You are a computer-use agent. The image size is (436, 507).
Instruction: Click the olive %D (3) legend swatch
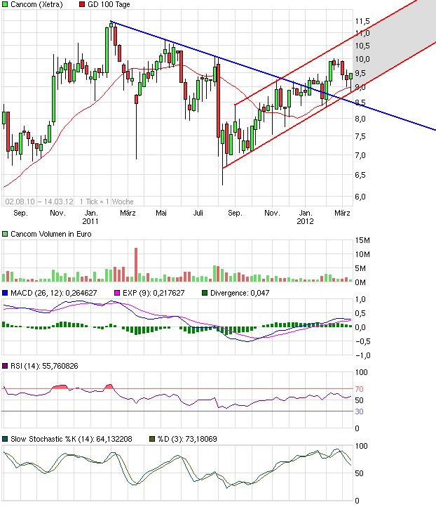152,439
